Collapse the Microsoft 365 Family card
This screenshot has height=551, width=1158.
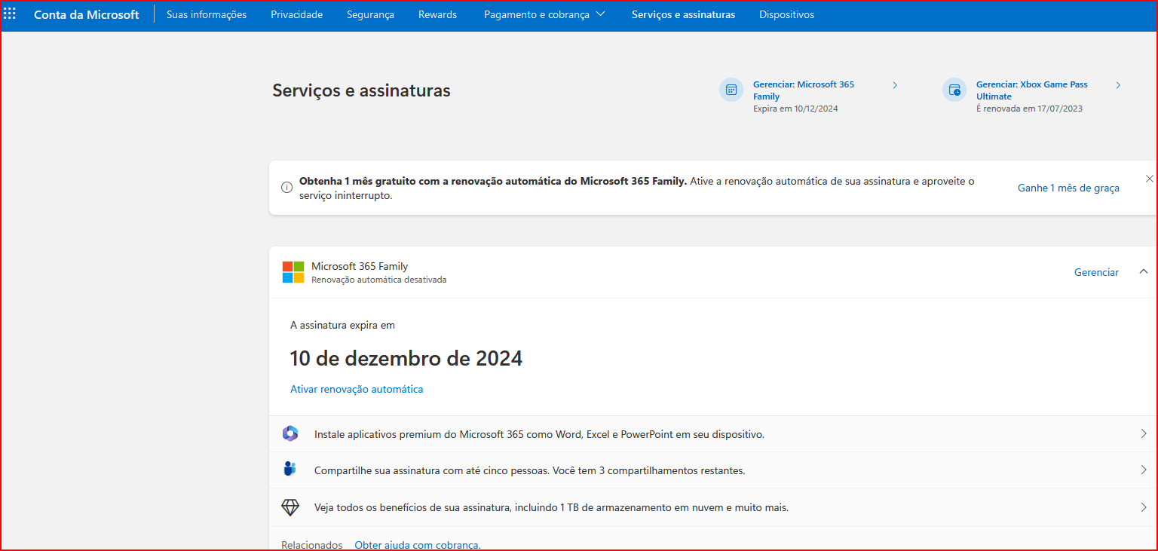pos(1144,271)
